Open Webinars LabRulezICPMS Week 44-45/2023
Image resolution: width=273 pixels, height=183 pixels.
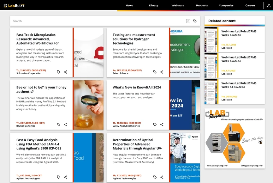(x=239, y=85)
